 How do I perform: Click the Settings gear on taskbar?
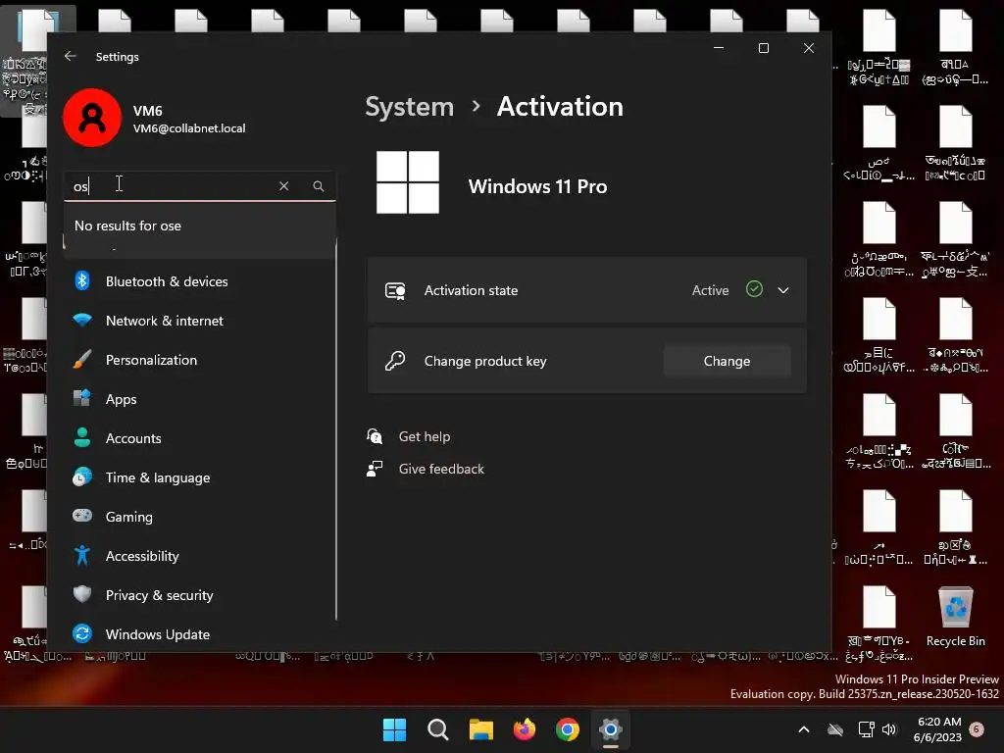pyautogui.click(x=611, y=729)
